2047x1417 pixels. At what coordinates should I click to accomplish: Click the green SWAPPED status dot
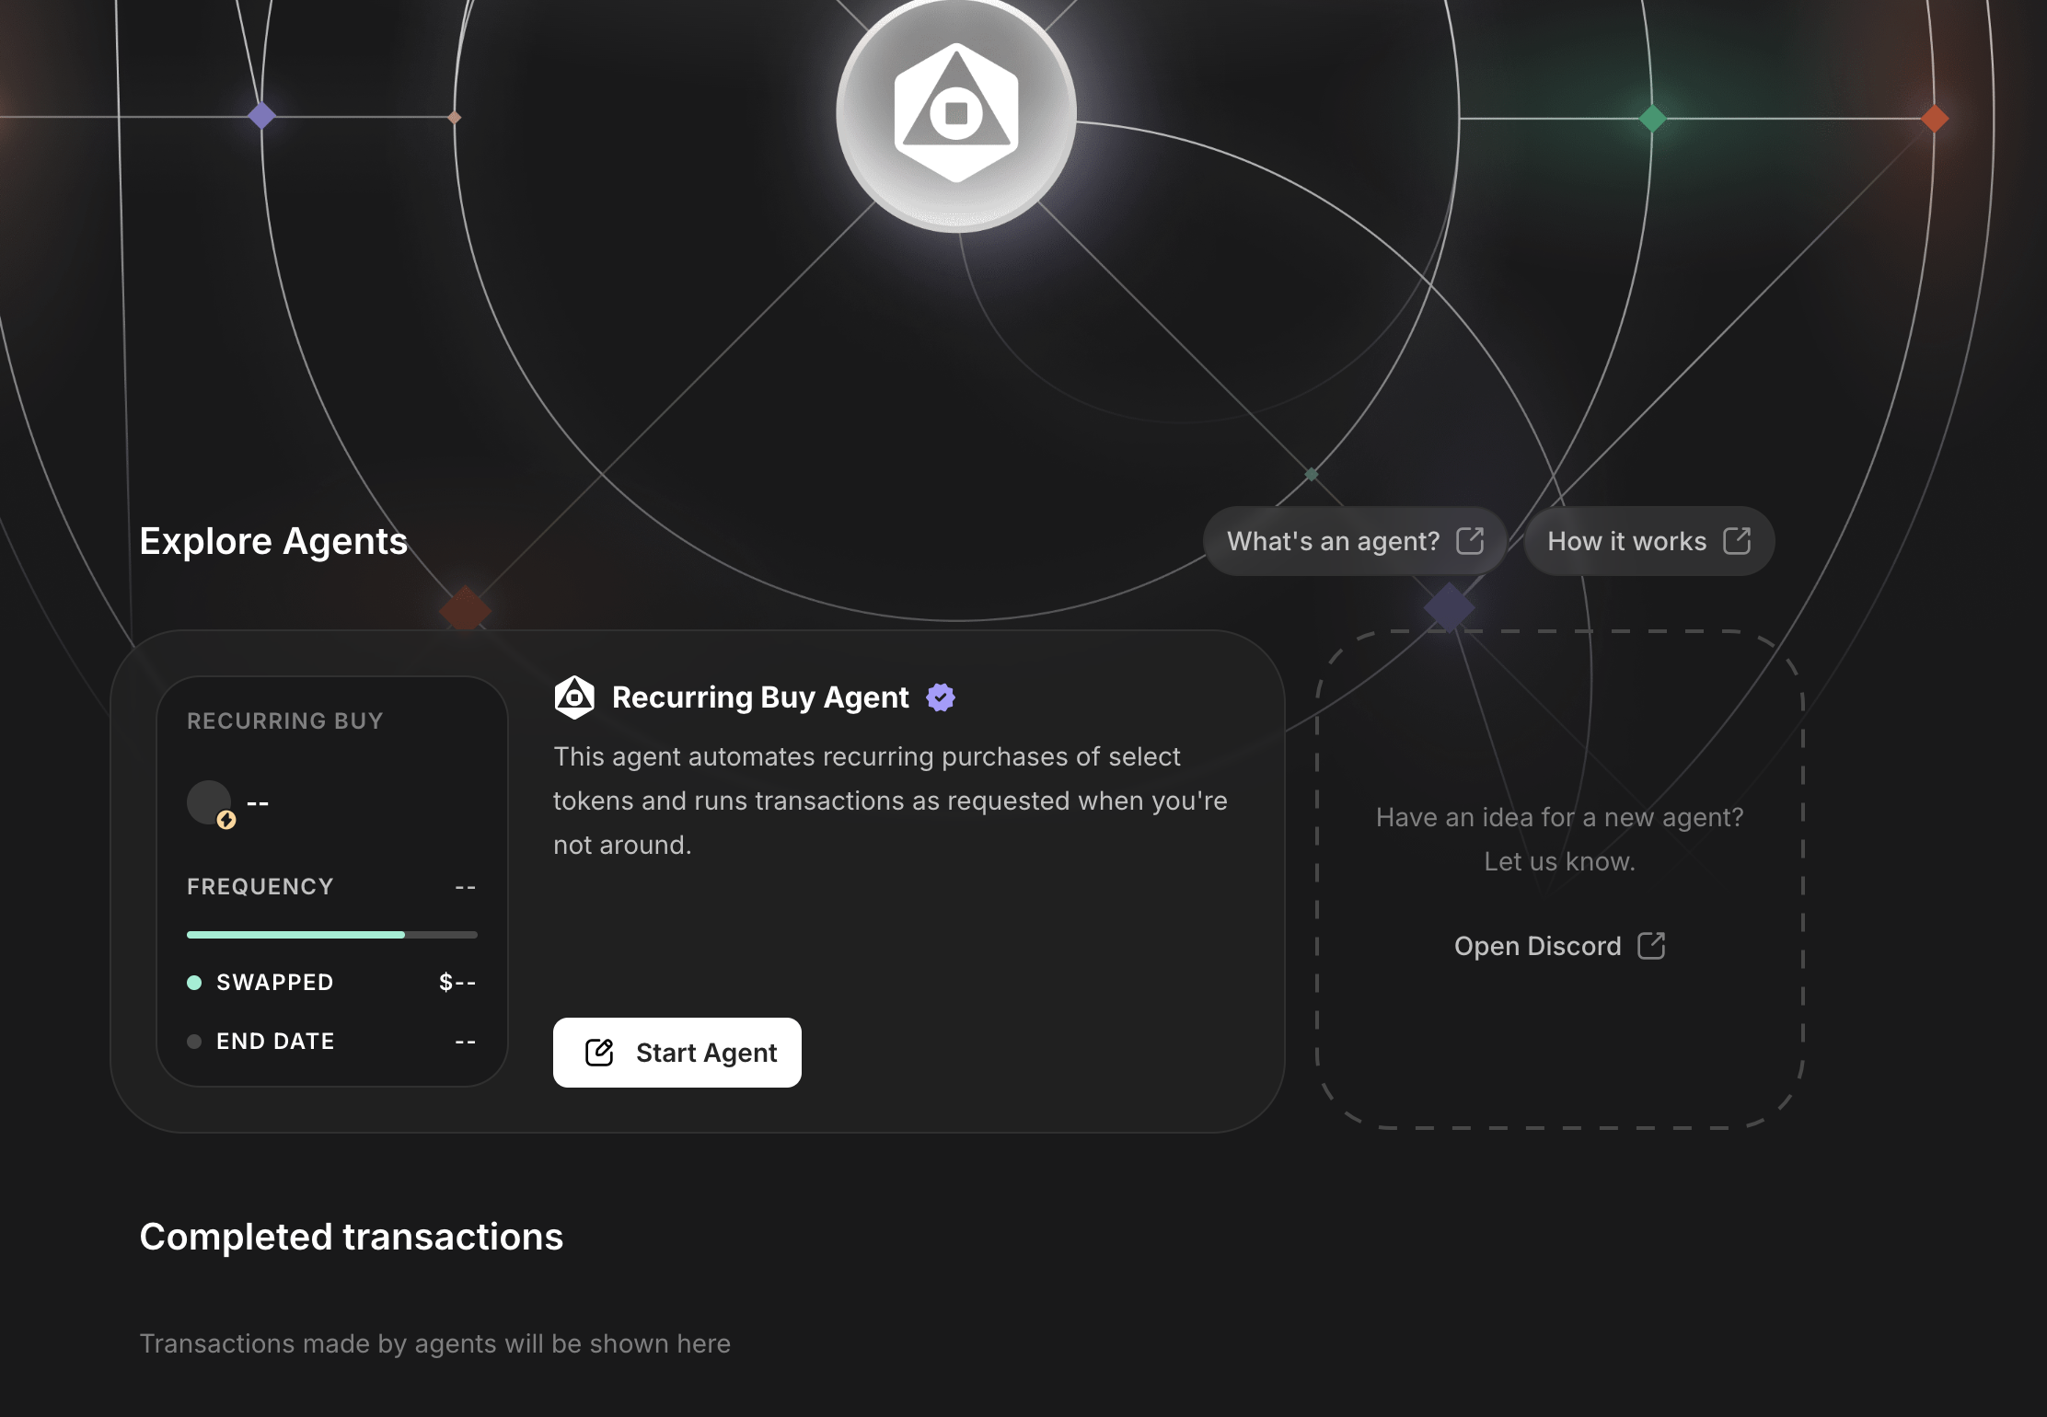tap(194, 983)
